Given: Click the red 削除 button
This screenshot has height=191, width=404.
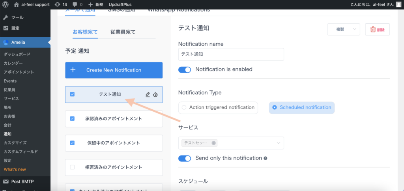Looking at the screenshot, I should (377, 29).
